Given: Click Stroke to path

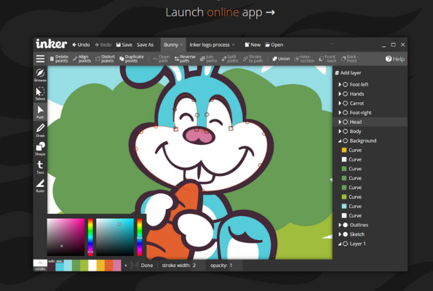Looking at the screenshot, I should pos(253,59).
